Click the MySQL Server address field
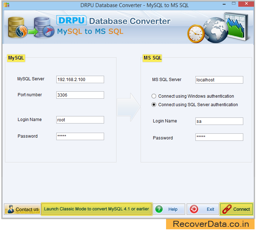The height and width of the screenshot is (230, 256). click(x=80, y=80)
